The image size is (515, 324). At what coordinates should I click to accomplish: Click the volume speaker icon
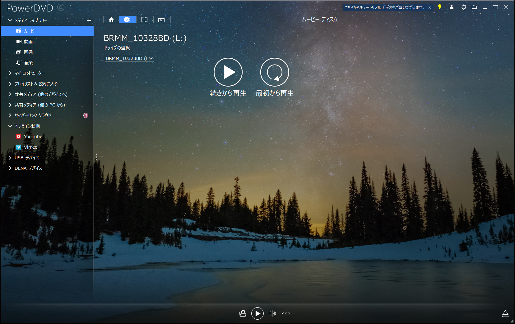272,313
